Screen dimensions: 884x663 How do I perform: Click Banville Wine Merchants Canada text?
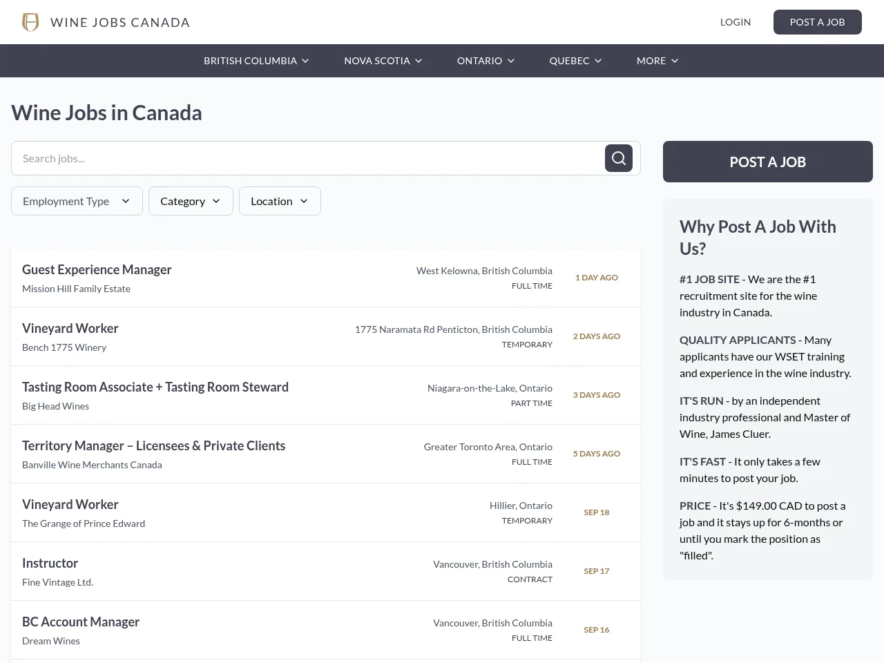[x=92, y=465]
